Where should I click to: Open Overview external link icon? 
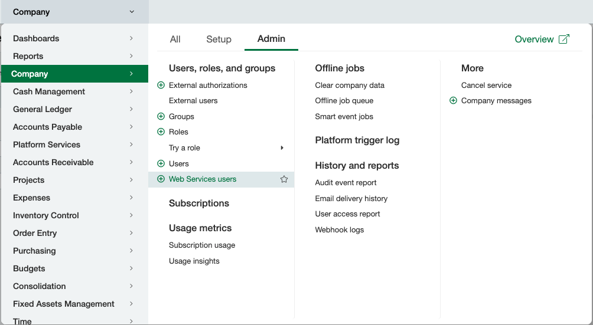(563, 40)
